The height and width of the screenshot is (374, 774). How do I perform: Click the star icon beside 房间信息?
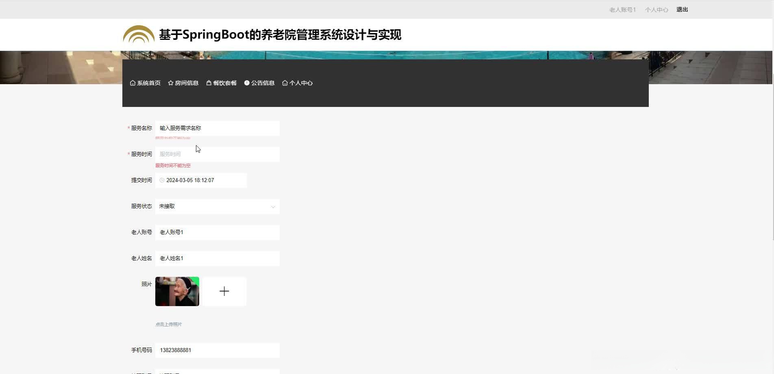pos(171,83)
